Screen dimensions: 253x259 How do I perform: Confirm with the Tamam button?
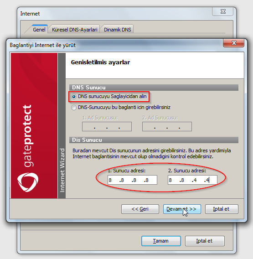[161, 241]
